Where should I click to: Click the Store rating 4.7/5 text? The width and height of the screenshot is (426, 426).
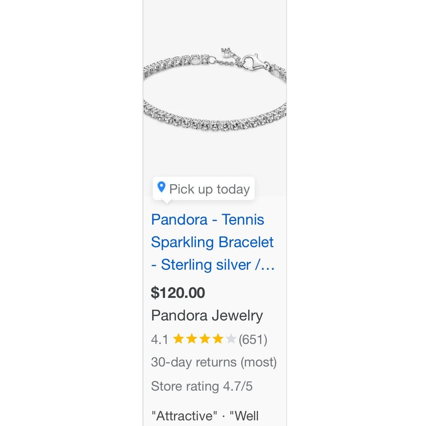[202, 386]
